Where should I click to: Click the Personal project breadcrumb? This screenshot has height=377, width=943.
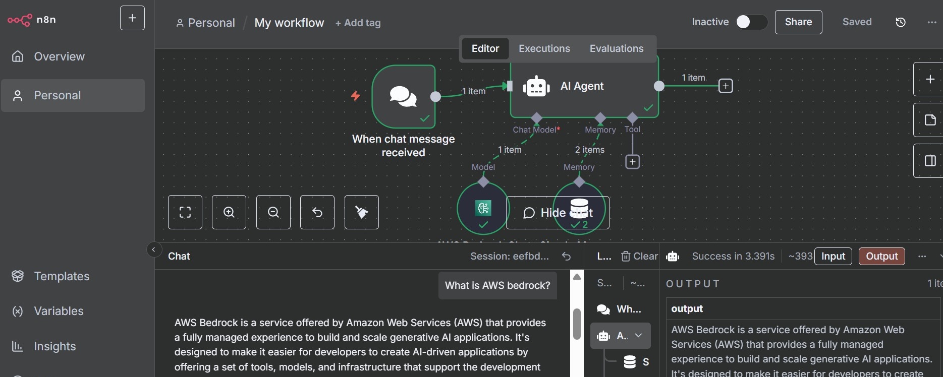(205, 23)
